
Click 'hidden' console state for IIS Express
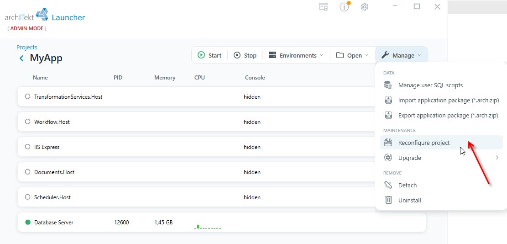tap(252, 147)
